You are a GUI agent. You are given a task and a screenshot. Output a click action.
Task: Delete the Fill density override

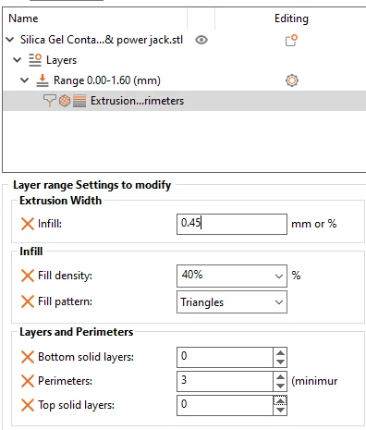coord(28,276)
